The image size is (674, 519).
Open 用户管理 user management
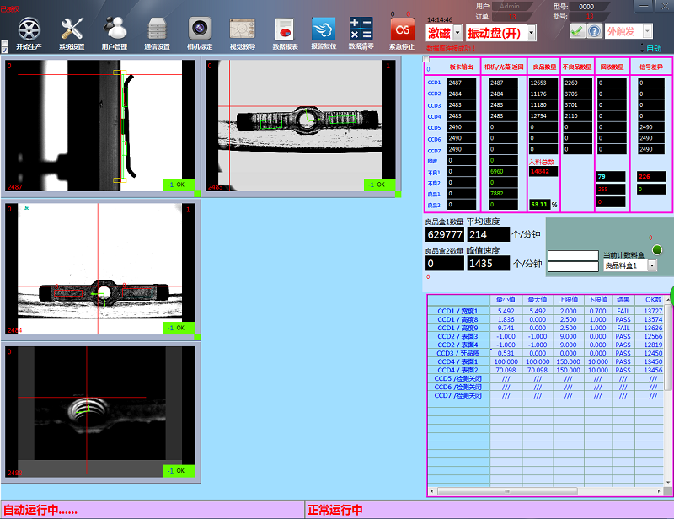114,32
